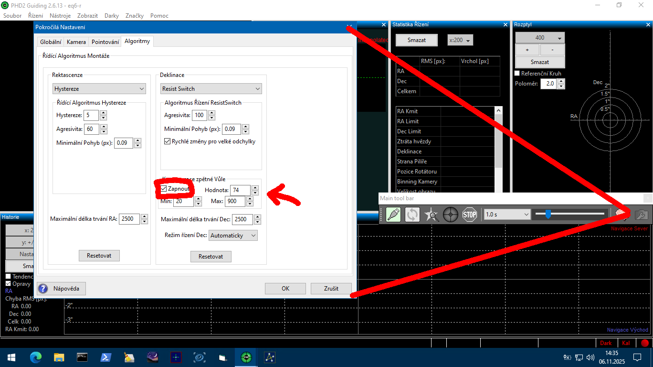Open the Režim řízení Dec dropdown

[x=233, y=236]
